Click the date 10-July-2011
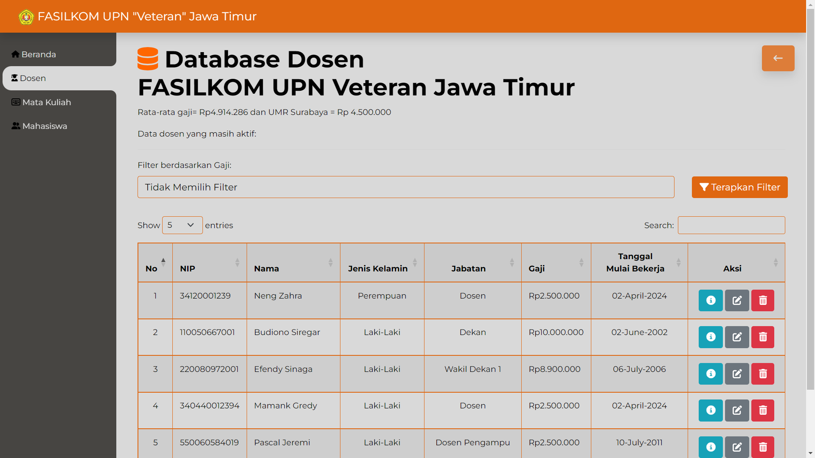Screen dimensions: 815x458 639,442
